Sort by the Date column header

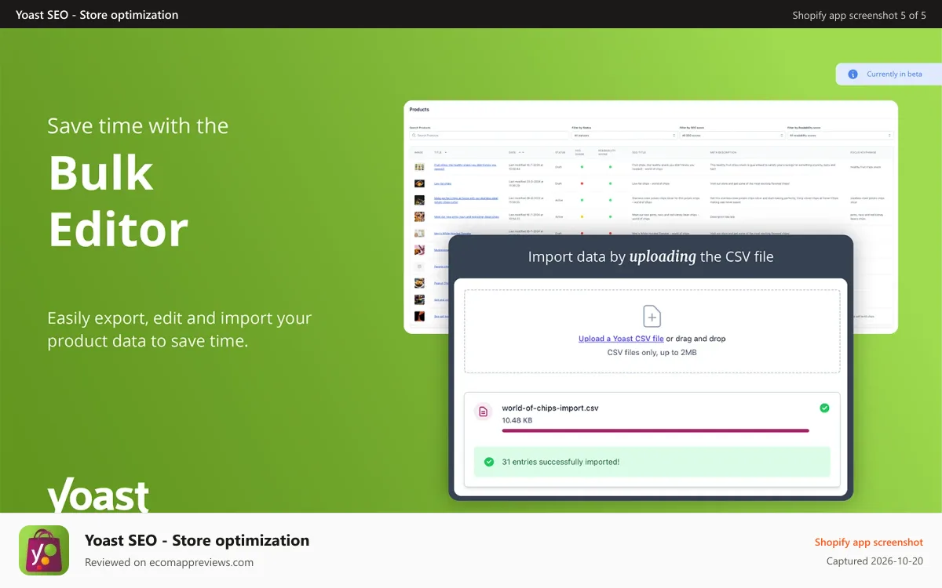[516, 152]
